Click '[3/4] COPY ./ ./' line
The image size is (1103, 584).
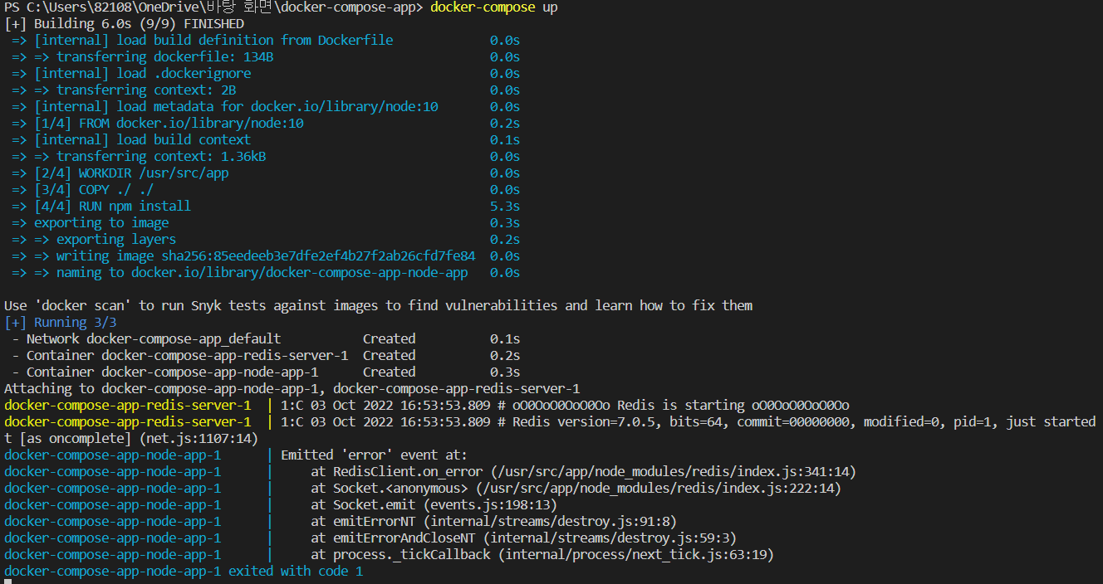point(266,190)
